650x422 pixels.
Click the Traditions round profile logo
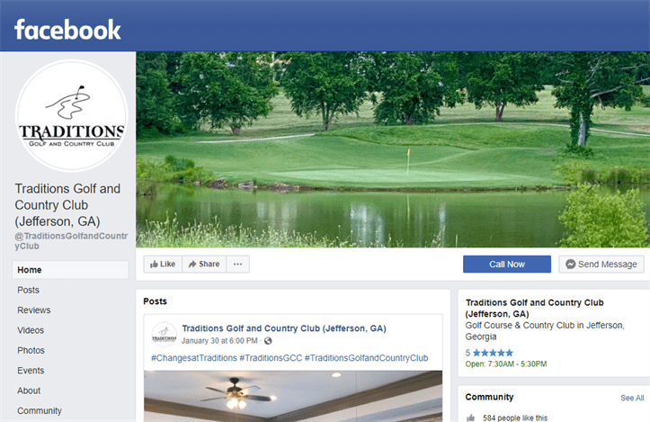[71, 115]
